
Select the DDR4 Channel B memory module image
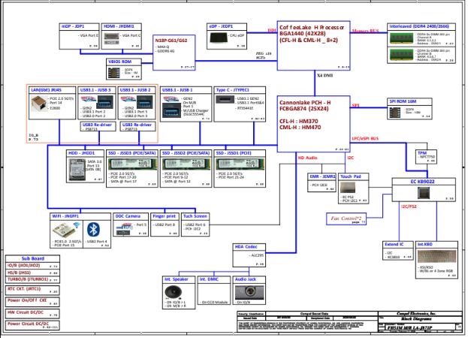pyautogui.click(x=401, y=54)
